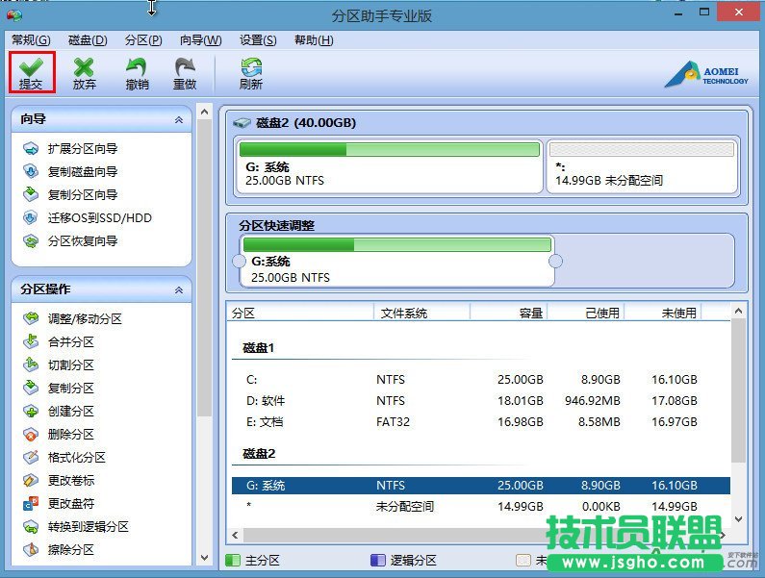Click the 磁盘2 disk drive icon
The image size is (765, 578).
tap(242, 122)
